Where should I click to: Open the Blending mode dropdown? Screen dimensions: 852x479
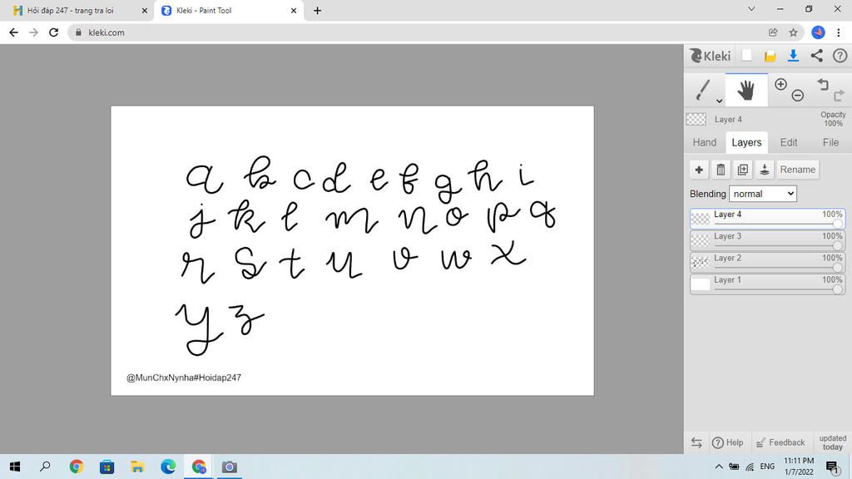[763, 194]
